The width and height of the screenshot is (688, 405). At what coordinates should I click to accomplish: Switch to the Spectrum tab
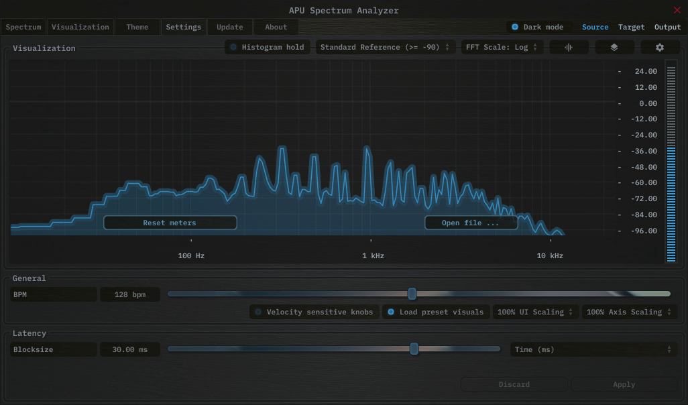[x=23, y=27]
